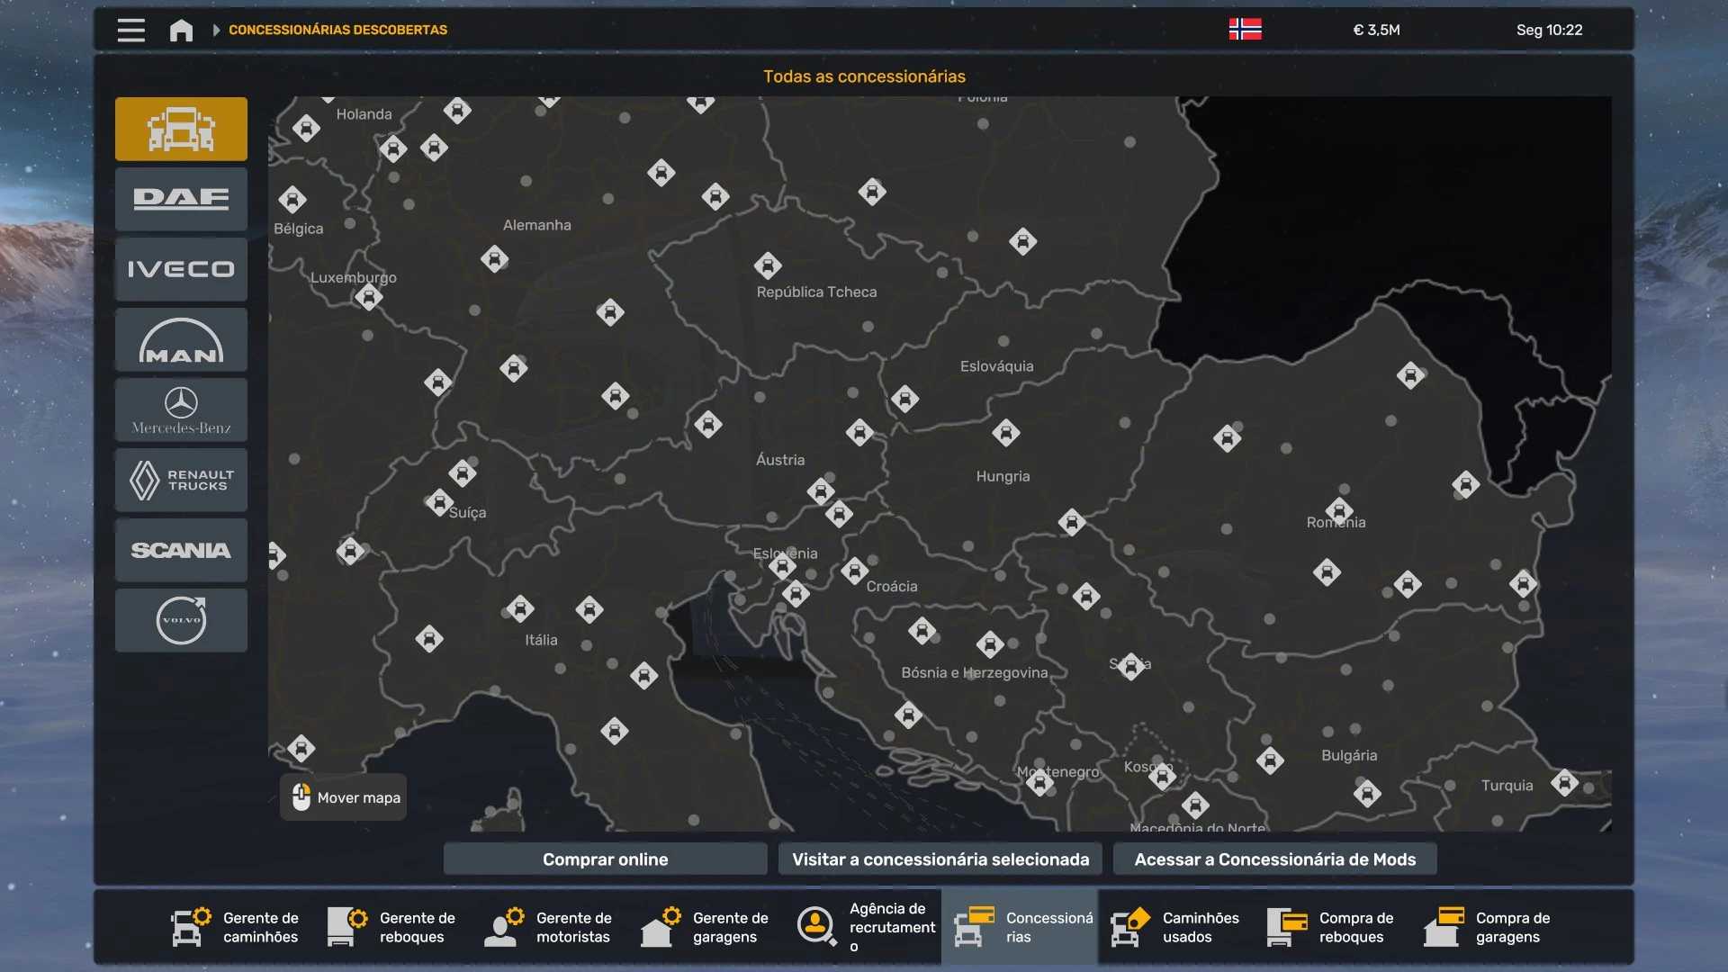
Task: Open Acessar a Concessionária de Mods
Action: (x=1274, y=859)
